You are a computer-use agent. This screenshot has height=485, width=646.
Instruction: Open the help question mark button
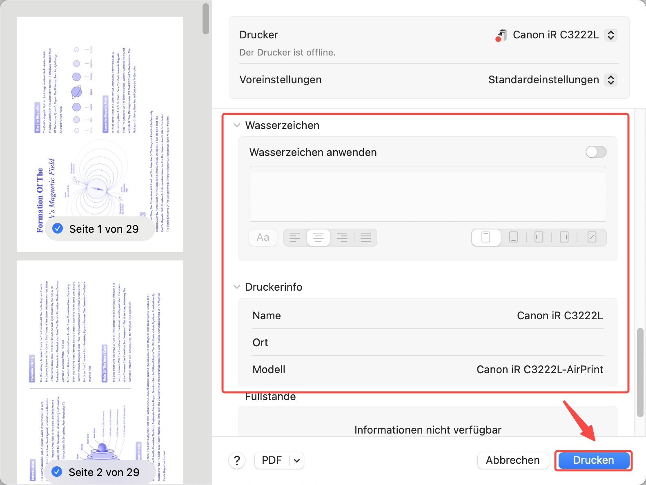(x=237, y=461)
